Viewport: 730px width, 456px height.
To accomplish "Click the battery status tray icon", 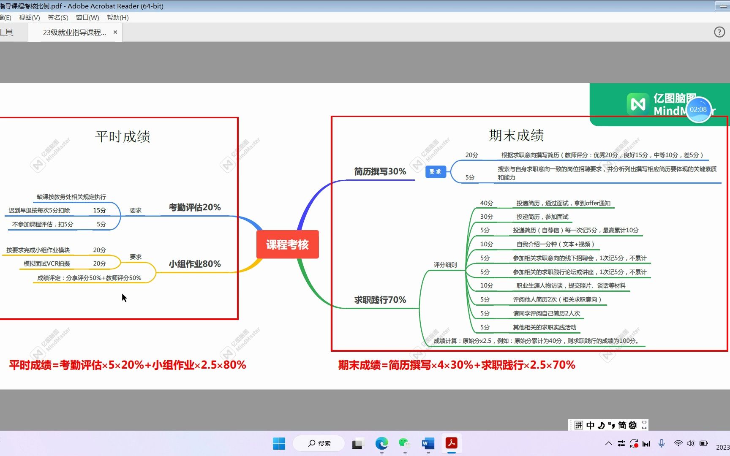I will point(704,443).
